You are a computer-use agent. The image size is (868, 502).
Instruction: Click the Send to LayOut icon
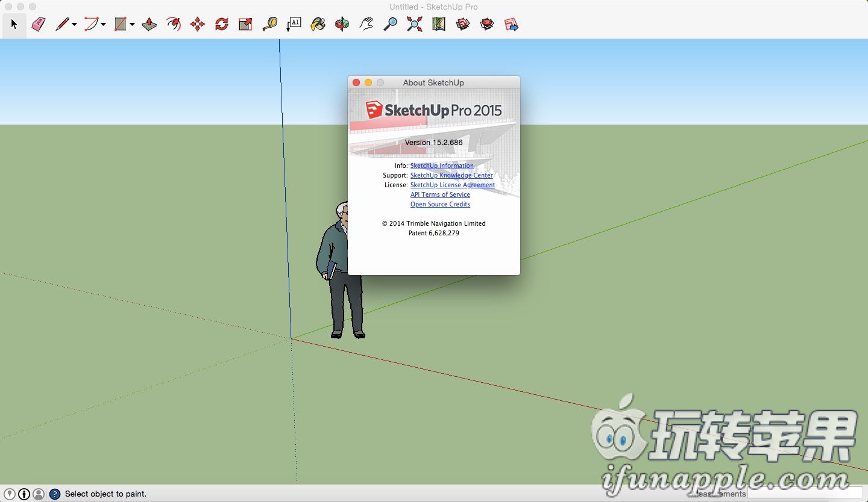(x=511, y=25)
